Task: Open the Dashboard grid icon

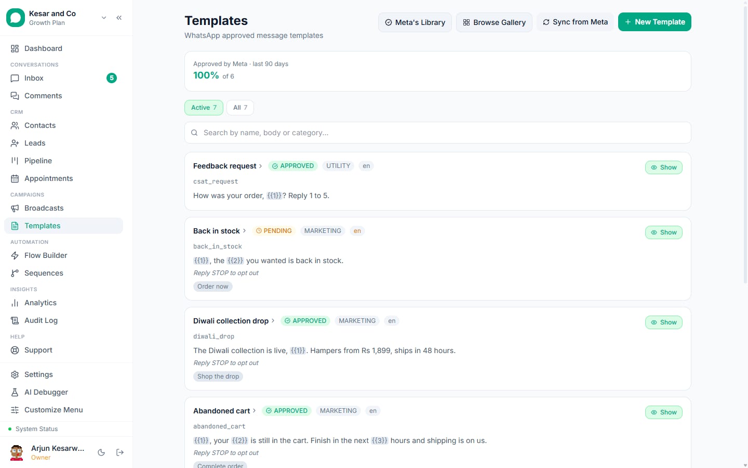Action: [x=15, y=48]
